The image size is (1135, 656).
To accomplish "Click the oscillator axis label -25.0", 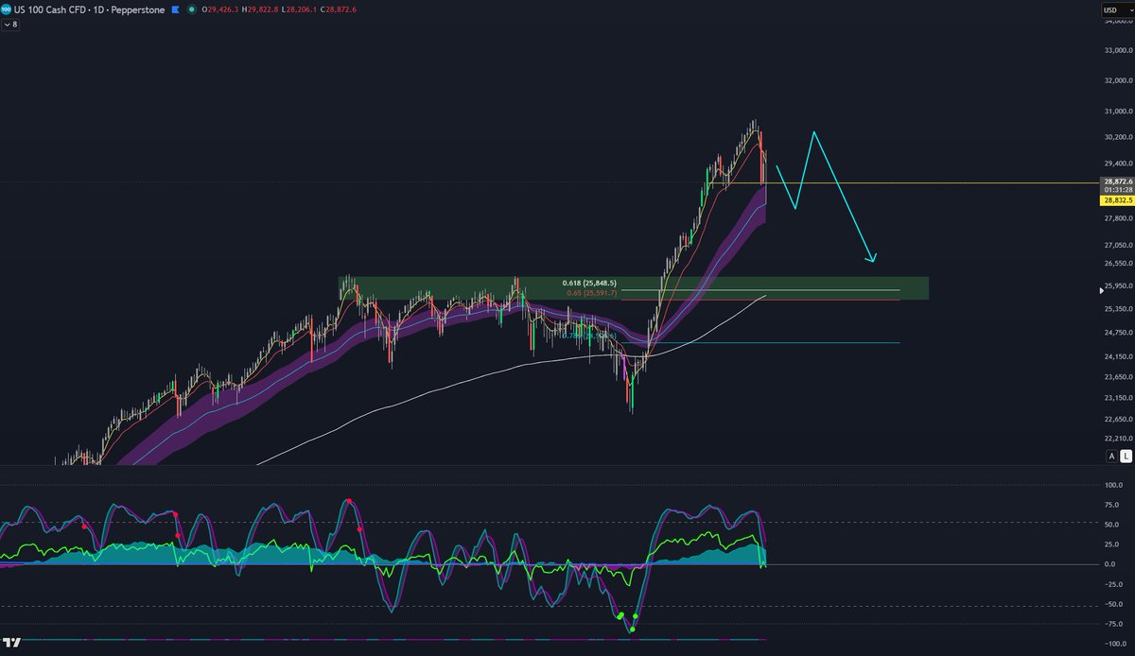I will 1113,584.
